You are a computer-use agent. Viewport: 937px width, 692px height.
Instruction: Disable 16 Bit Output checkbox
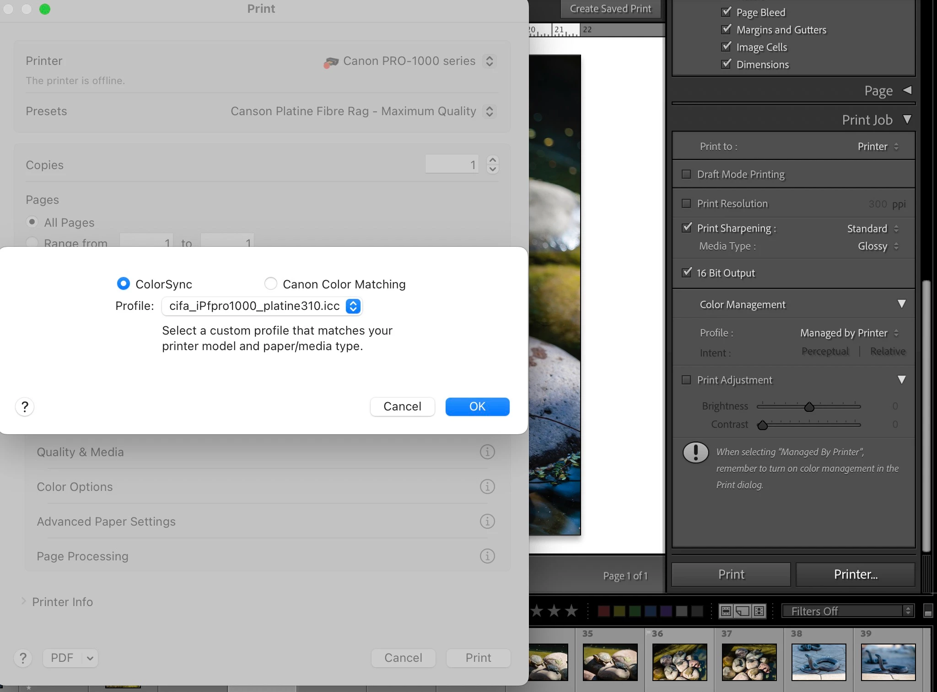pyautogui.click(x=687, y=273)
